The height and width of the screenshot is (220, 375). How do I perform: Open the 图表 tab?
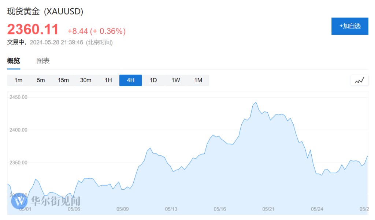[x=43, y=61]
